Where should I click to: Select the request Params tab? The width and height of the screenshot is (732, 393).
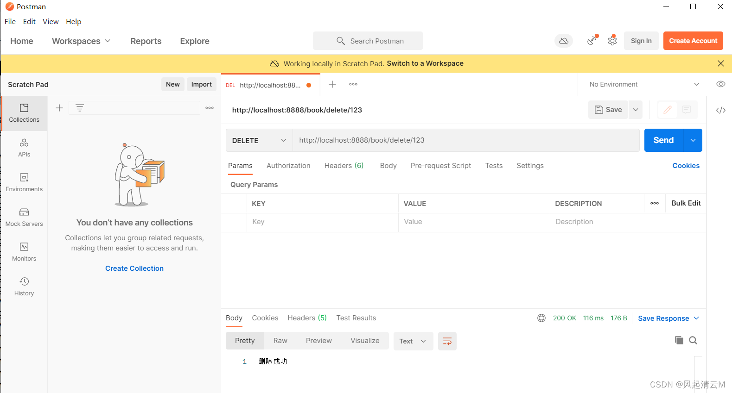point(240,166)
